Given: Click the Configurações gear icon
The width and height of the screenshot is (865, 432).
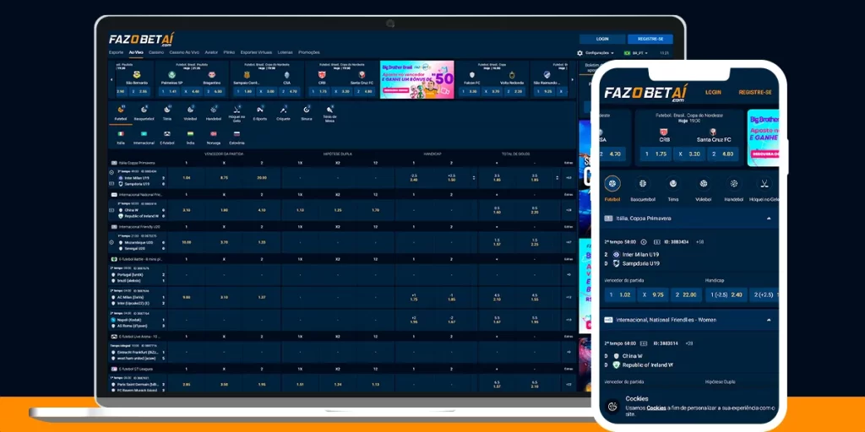Looking at the screenshot, I should [x=579, y=53].
